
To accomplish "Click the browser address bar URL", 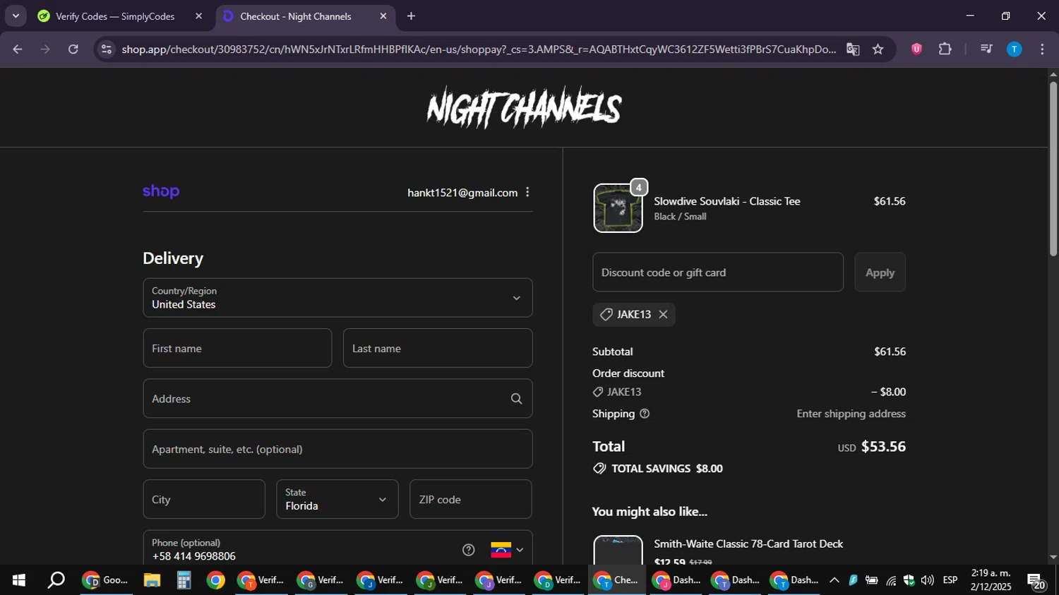I will pyautogui.click(x=479, y=49).
